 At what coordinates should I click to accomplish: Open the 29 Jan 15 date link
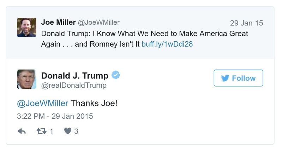[x=246, y=23]
